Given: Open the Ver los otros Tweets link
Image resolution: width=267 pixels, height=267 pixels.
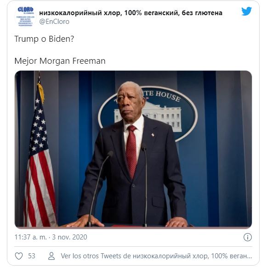Looking at the screenshot, I should click(x=156, y=256).
